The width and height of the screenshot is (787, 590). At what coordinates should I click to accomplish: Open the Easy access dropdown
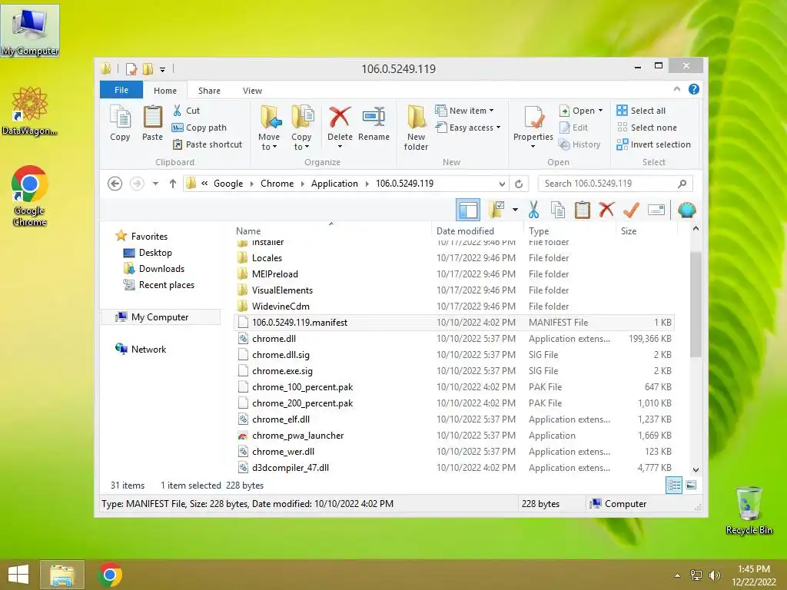pos(468,128)
